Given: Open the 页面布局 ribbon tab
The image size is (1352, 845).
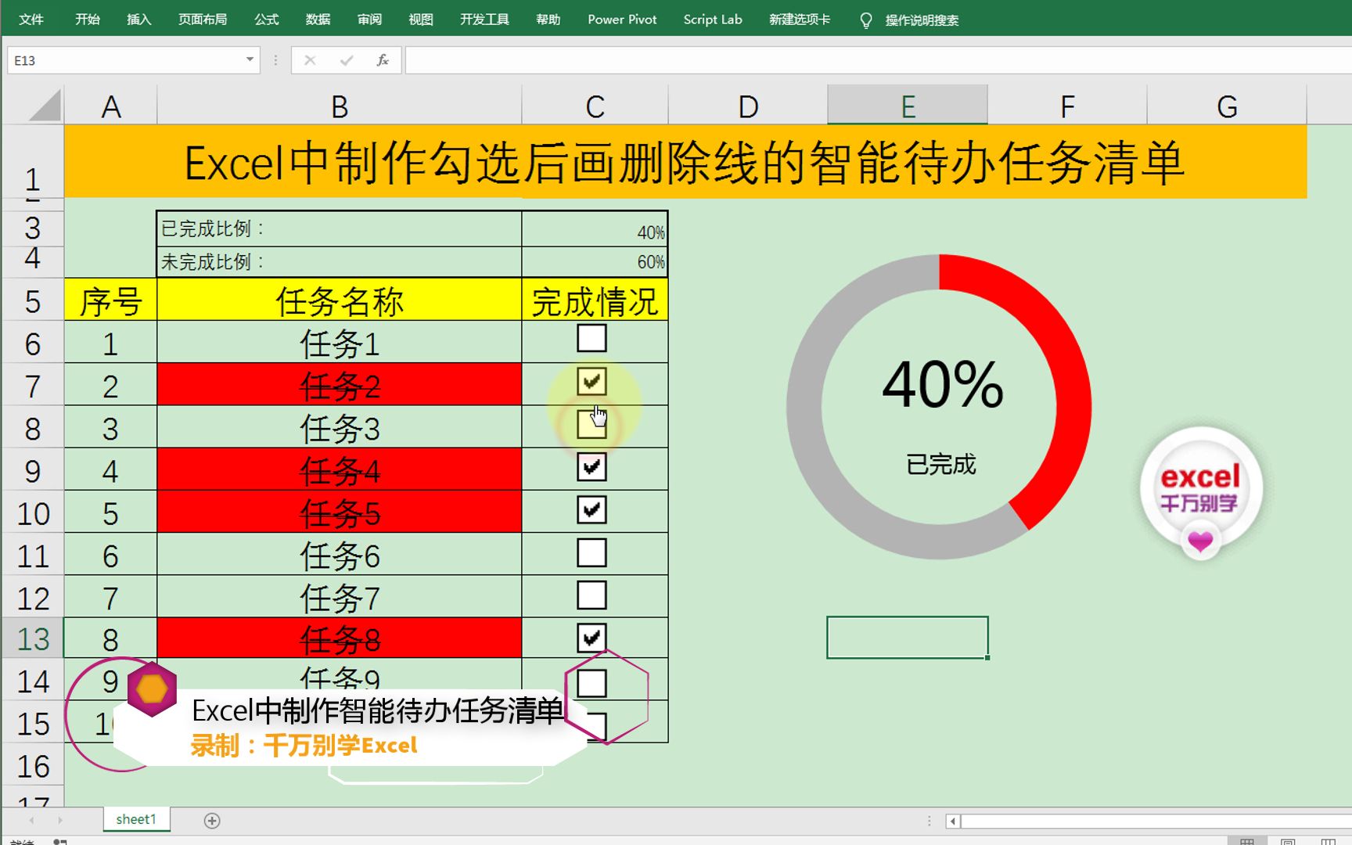Looking at the screenshot, I should [203, 20].
